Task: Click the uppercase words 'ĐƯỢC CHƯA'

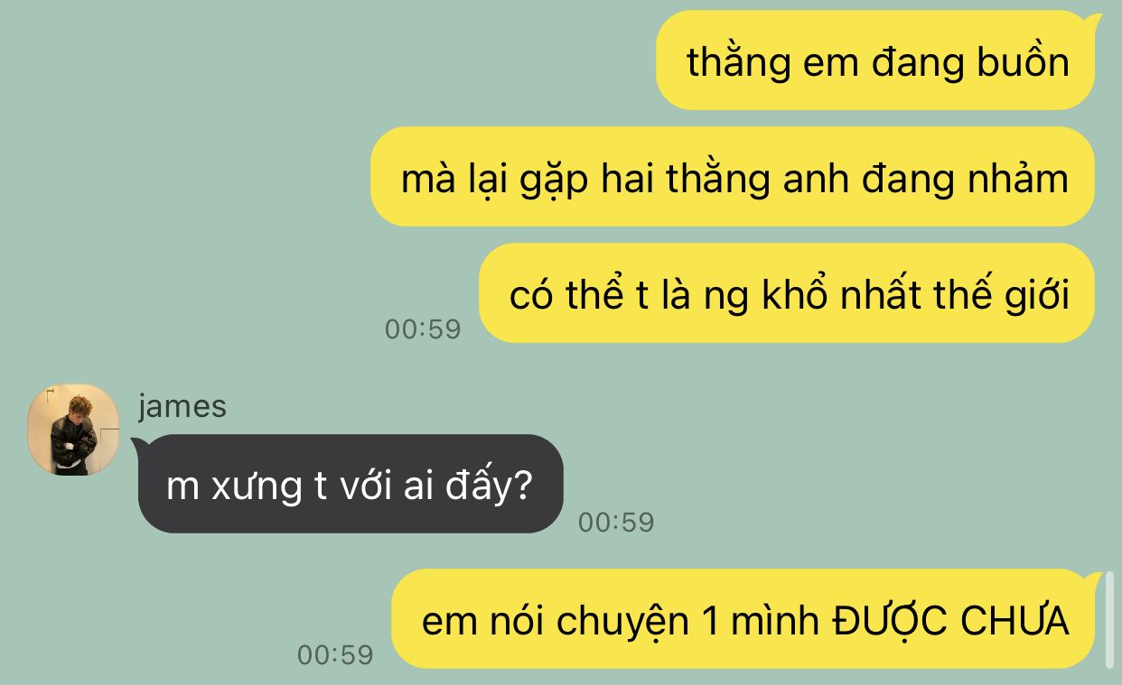Action: (x=950, y=621)
